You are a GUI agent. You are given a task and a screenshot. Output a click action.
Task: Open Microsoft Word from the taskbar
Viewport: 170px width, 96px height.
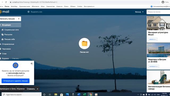click(79, 94)
